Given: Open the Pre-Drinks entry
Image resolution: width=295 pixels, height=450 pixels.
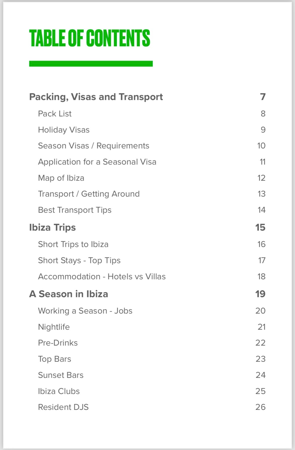Looking at the screenshot, I should click(x=58, y=343).
